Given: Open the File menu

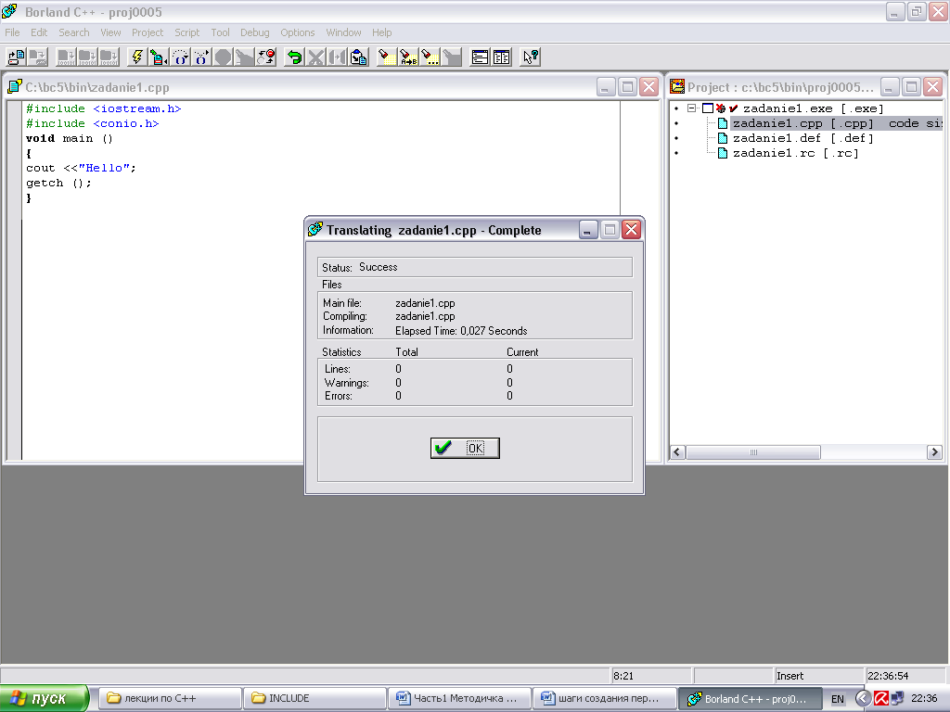Looking at the screenshot, I should (x=12, y=32).
